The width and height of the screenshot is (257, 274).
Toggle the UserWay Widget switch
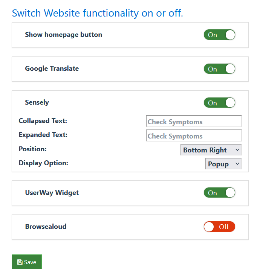[219, 193]
